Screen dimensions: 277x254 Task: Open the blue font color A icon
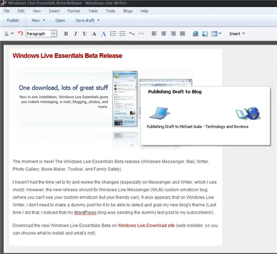point(104,34)
